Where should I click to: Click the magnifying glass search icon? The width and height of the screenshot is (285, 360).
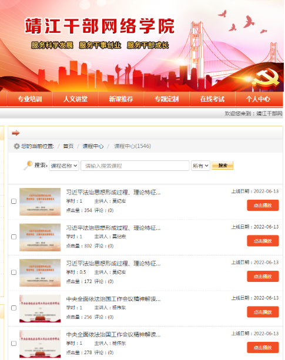pyautogui.click(x=28, y=165)
